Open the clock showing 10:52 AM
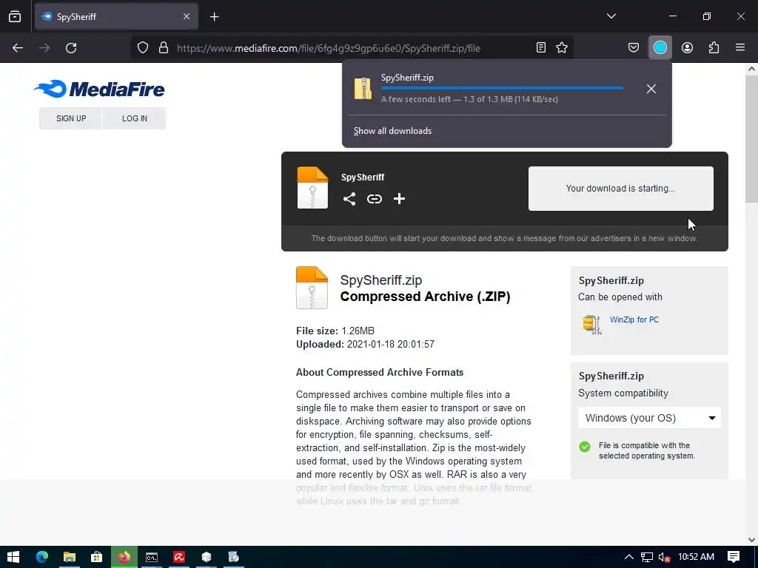 pos(696,557)
